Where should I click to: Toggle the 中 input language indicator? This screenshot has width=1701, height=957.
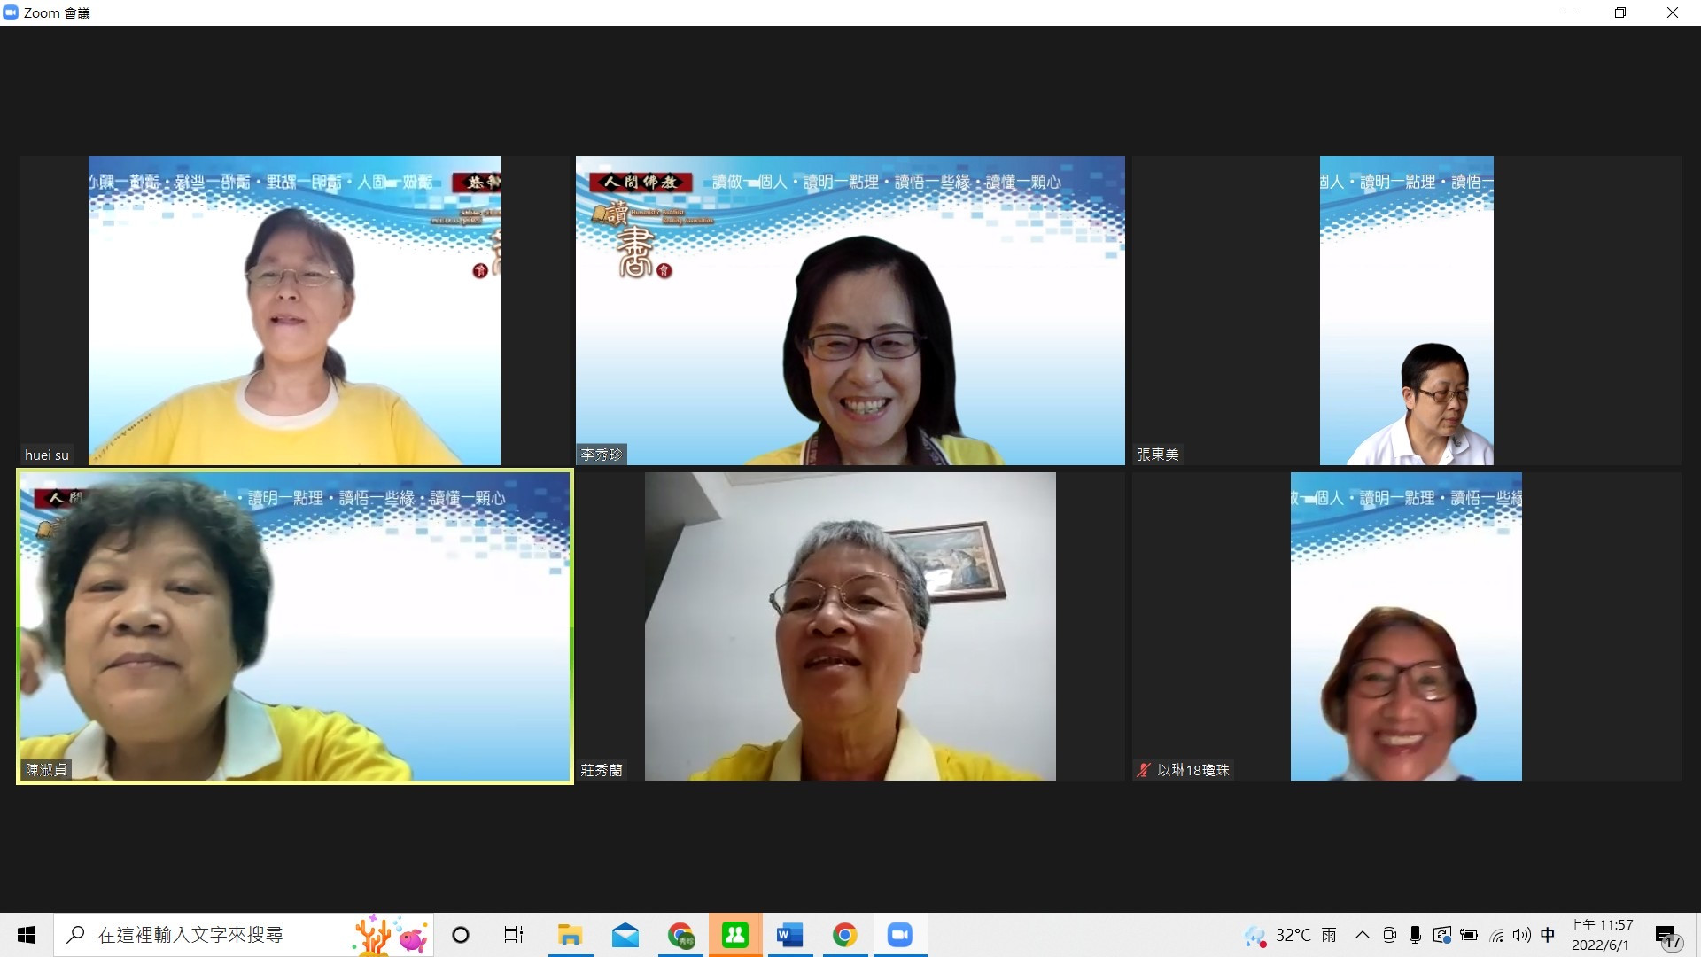(x=1548, y=935)
